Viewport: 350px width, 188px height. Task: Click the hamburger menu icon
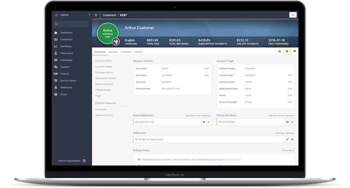(x=96, y=15)
